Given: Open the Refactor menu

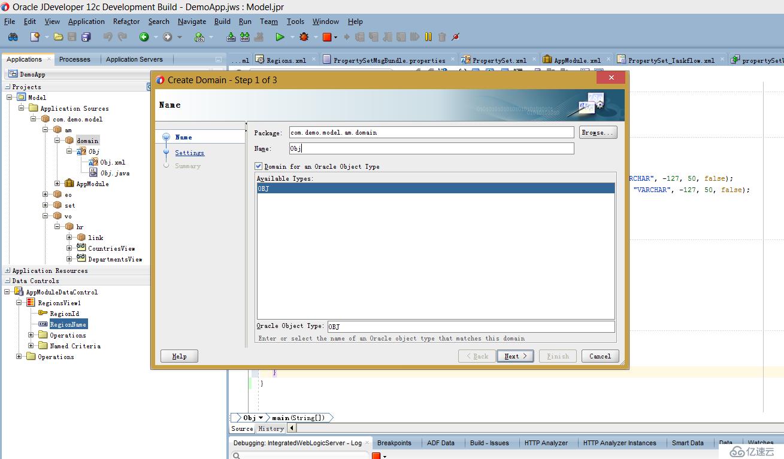Looking at the screenshot, I should 126,22.
